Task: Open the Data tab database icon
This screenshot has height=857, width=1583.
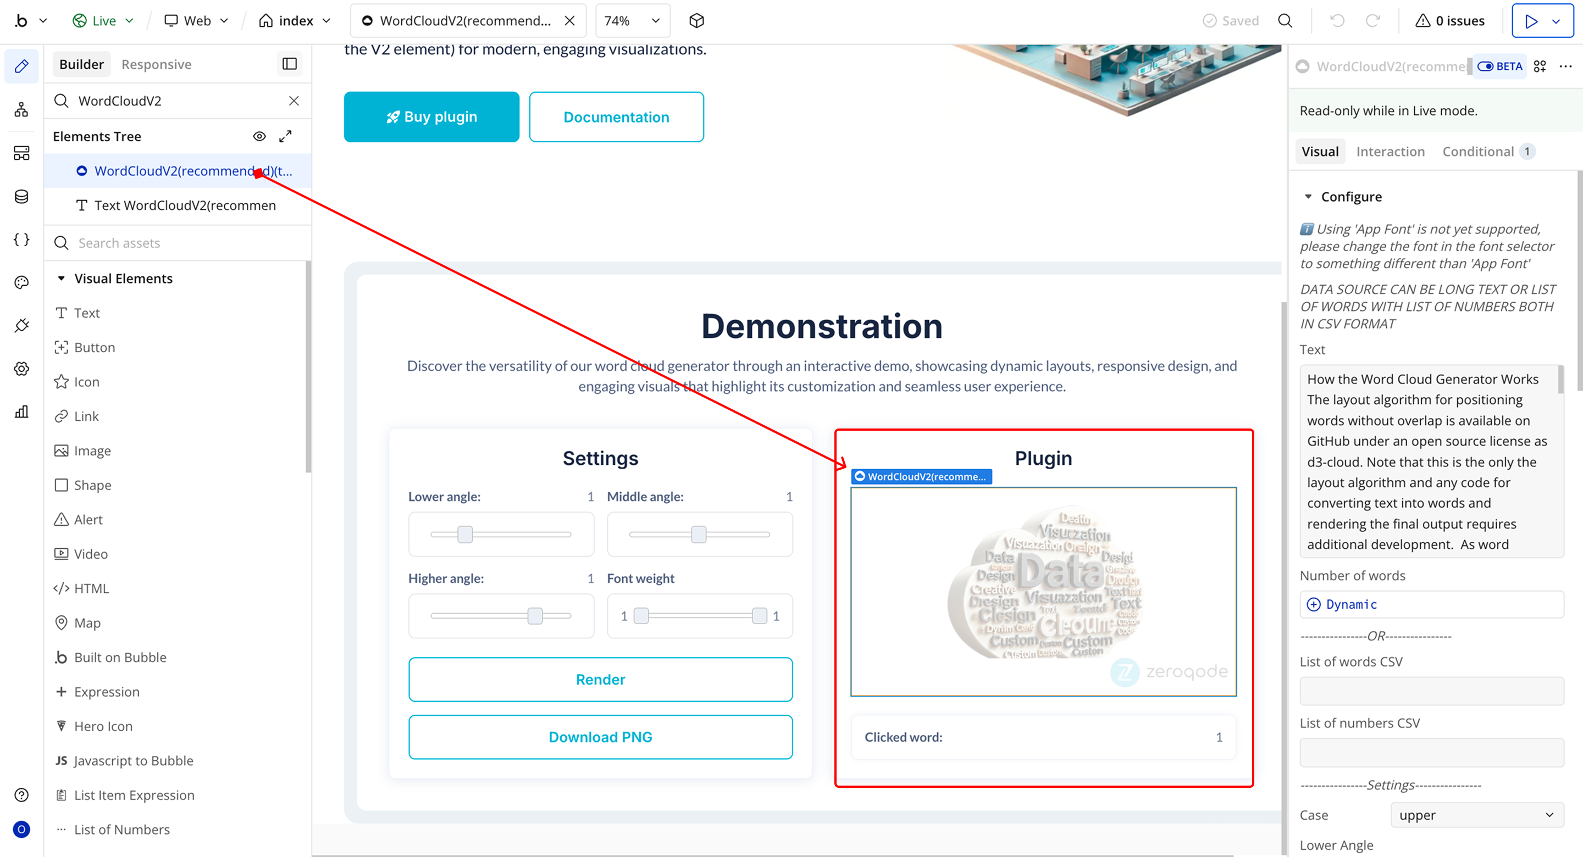Action: point(21,197)
